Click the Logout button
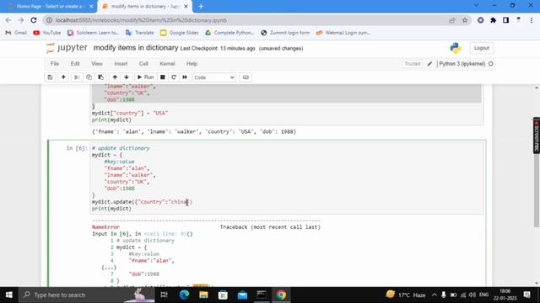This screenshot has height=303, width=540. (482, 48)
